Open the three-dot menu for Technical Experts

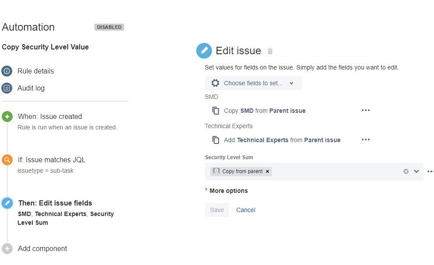pyautogui.click(x=366, y=139)
